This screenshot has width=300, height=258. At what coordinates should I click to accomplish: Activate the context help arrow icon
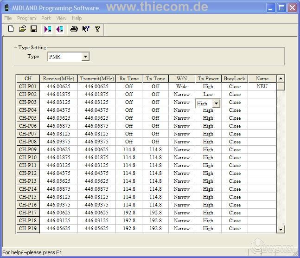85,29
